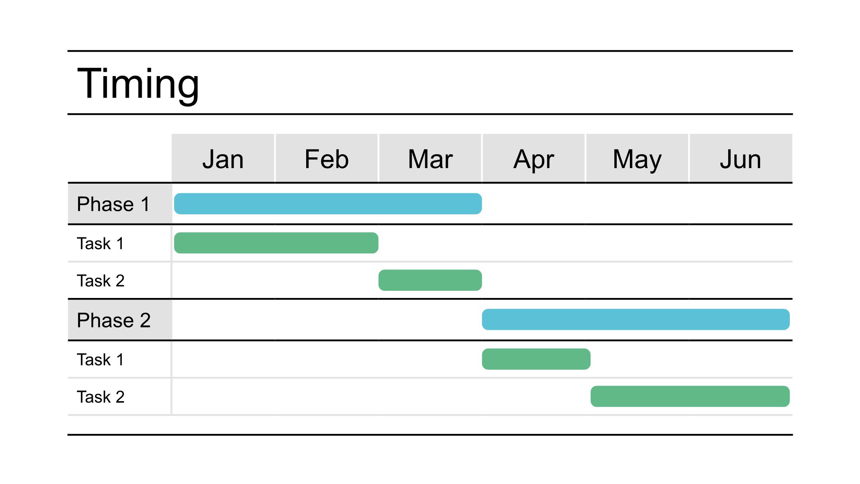Click the Task 2 label under Phase 1
The width and height of the screenshot is (860, 484).
coord(100,281)
